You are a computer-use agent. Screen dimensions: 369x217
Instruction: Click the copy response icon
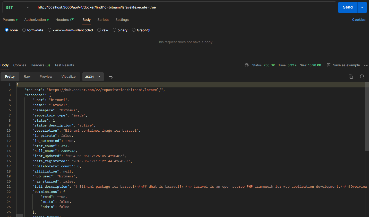pos(351,77)
